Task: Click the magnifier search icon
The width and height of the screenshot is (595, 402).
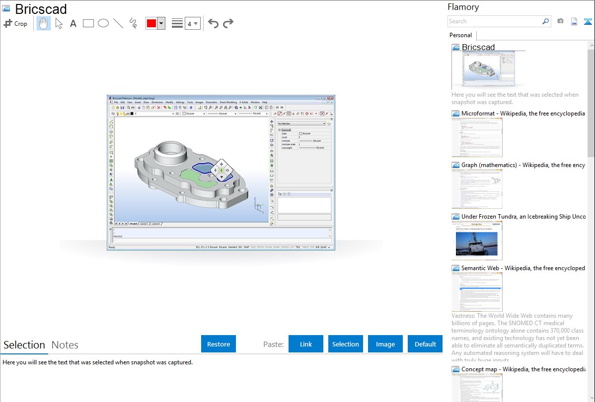Action: click(546, 21)
